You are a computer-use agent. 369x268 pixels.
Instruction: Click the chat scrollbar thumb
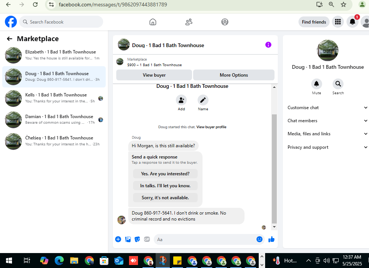click(x=274, y=169)
